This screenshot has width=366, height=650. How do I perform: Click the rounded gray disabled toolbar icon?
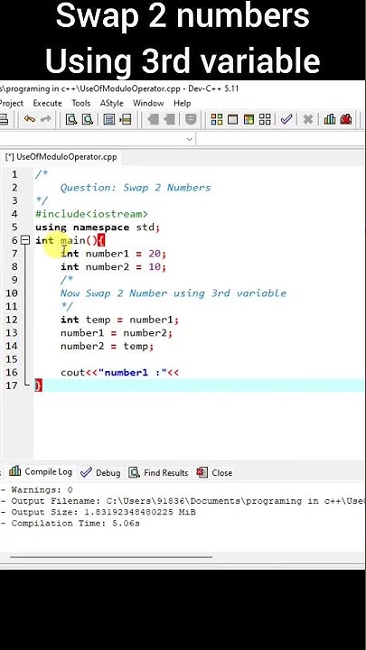(191, 120)
